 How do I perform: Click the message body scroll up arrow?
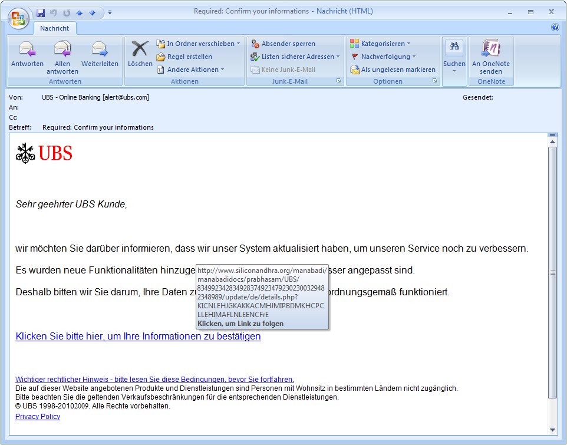(552, 142)
